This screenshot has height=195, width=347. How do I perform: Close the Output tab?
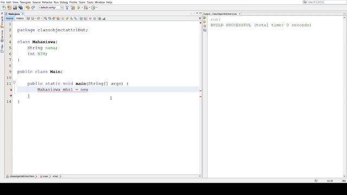pyautogui.click(x=240, y=14)
